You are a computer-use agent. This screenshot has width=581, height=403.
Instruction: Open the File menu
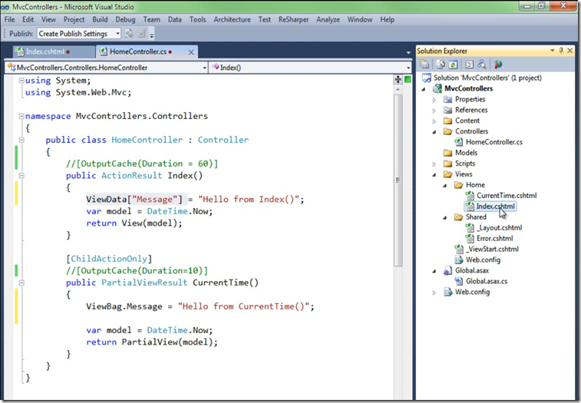pyautogui.click(x=10, y=20)
